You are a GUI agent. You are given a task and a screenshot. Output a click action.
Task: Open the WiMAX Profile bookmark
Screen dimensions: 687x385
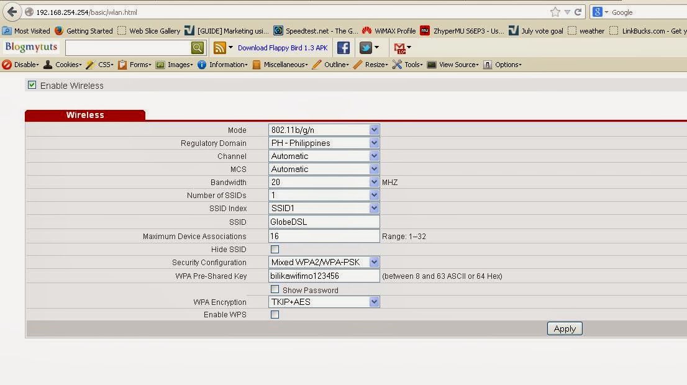pos(389,31)
